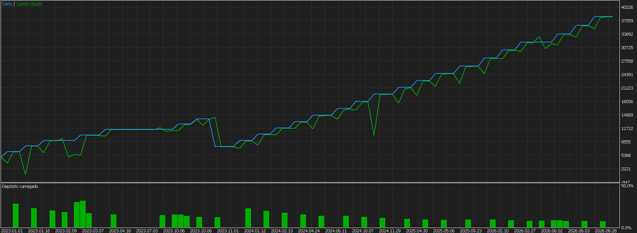Select the Depósito carregado panel title
This screenshot has width=637, height=233.
coord(20,187)
